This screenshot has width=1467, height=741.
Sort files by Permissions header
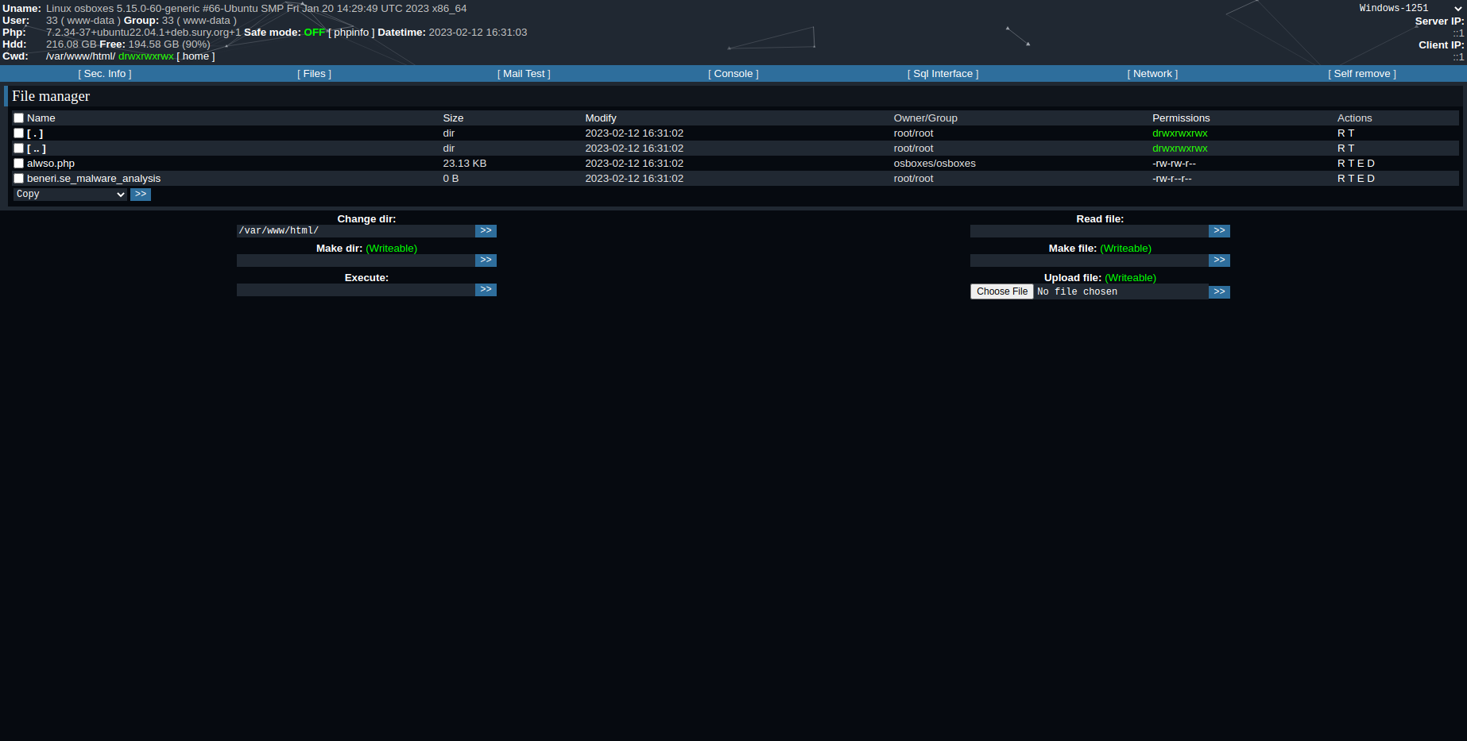tap(1181, 118)
